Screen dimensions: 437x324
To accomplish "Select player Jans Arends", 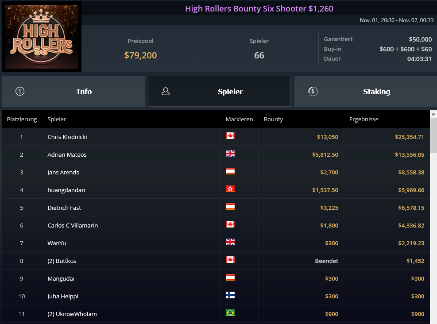I will pyautogui.click(x=63, y=172).
